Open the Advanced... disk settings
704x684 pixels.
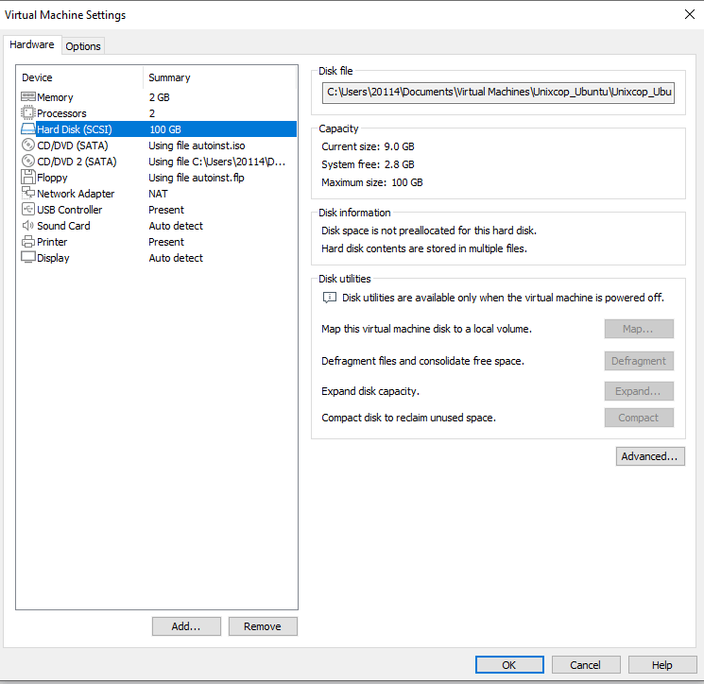tap(650, 456)
